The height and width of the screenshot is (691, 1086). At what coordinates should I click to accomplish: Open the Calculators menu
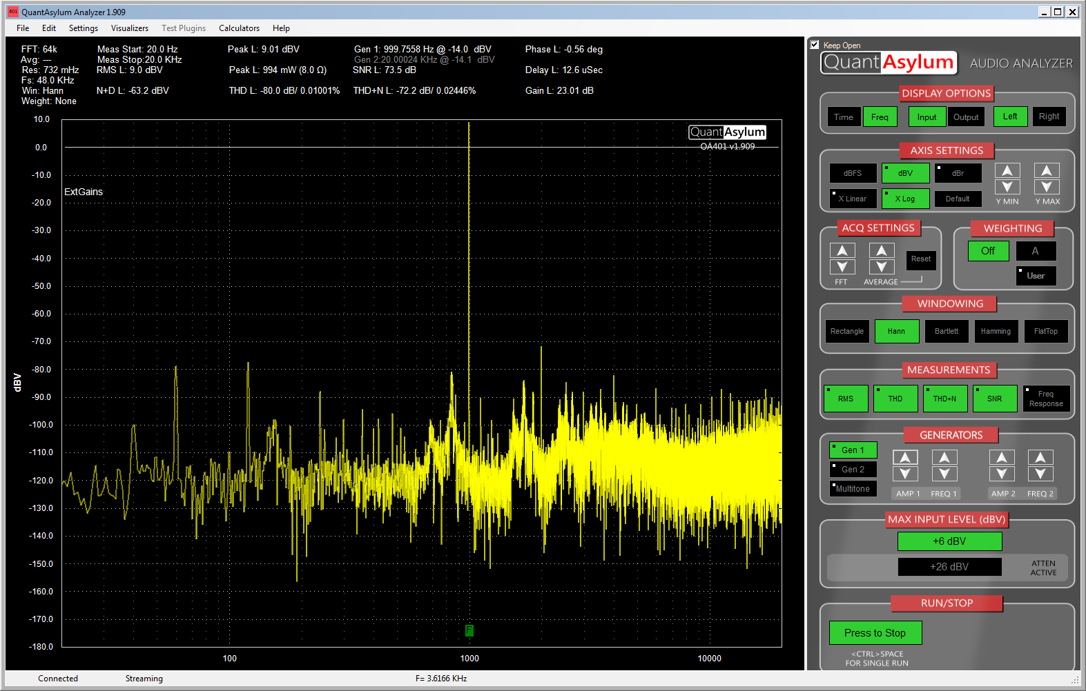240,28
